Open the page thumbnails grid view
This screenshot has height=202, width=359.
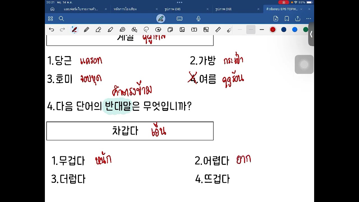point(50,19)
